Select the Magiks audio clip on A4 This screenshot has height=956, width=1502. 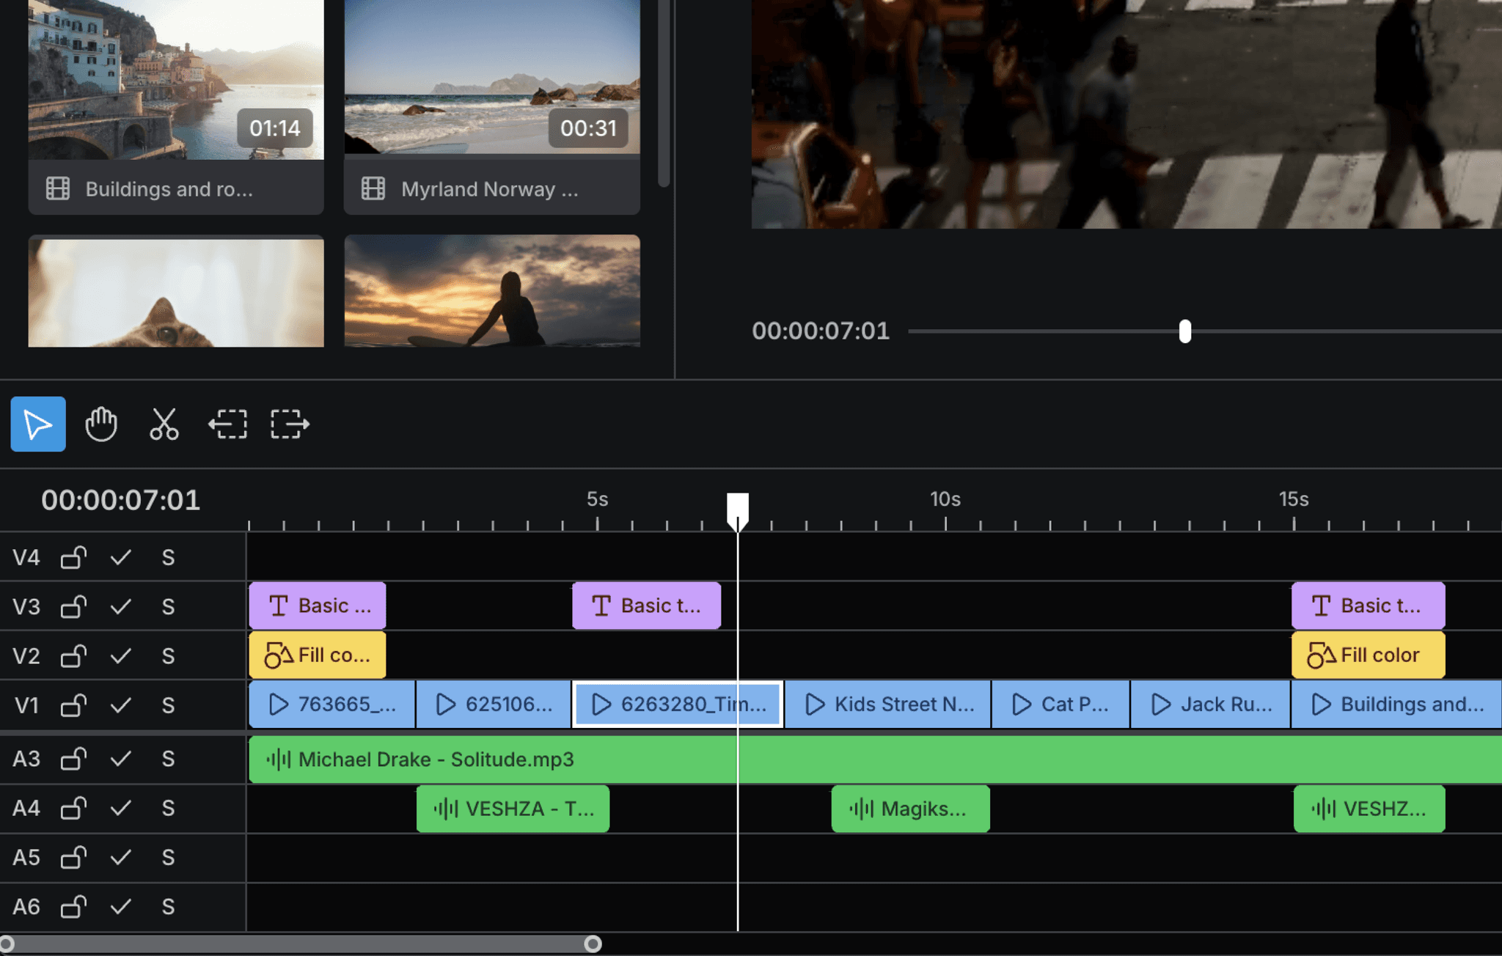(909, 809)
